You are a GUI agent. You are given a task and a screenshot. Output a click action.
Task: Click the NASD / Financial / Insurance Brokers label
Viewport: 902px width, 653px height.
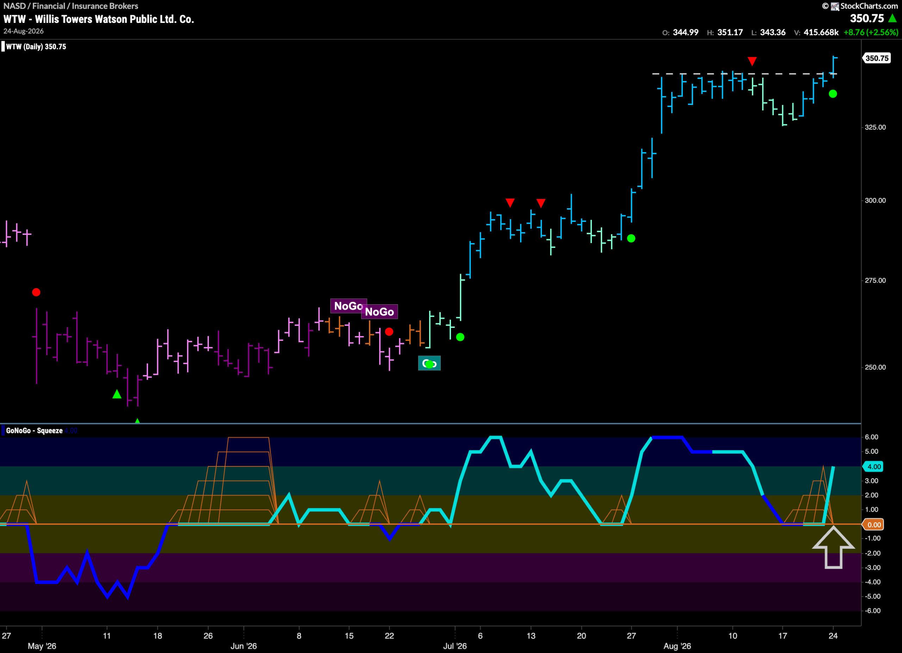71,6
